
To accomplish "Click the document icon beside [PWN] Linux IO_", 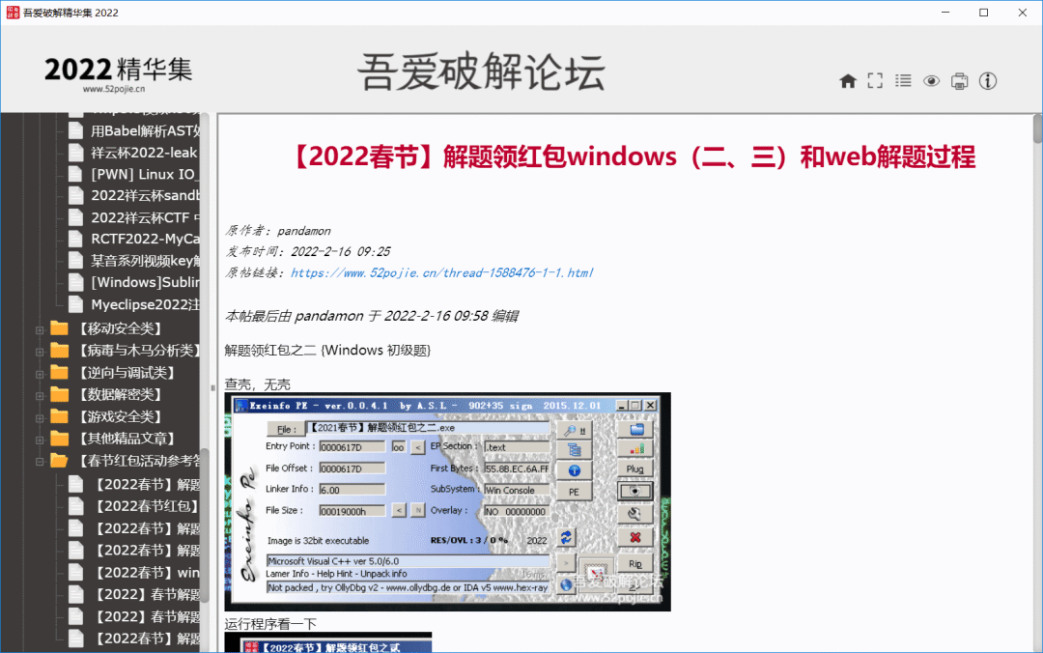I will coord(76,175).
